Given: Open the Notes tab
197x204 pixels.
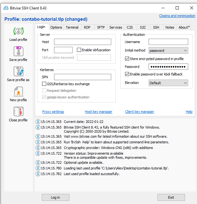Looking at the screenshot, I should tap(170, 27).
